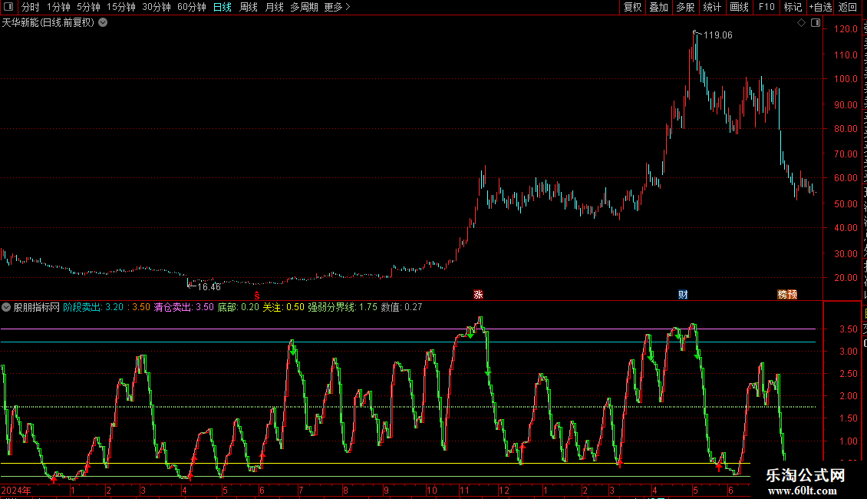This screenshot has width=867, height=499.
Task: Click the 数值: 0.27 indicator value
Action: [x=401, y=307]
